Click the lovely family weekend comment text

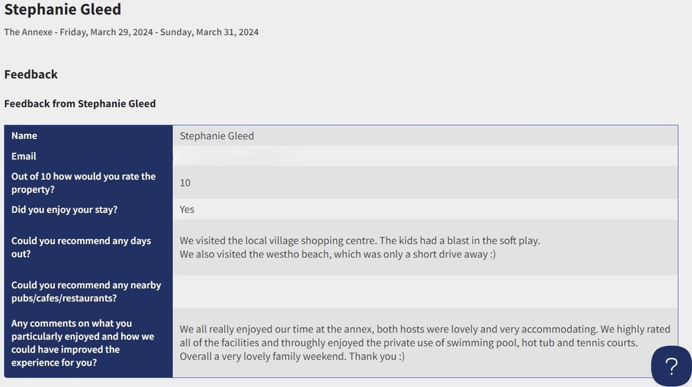coord(292,357)
